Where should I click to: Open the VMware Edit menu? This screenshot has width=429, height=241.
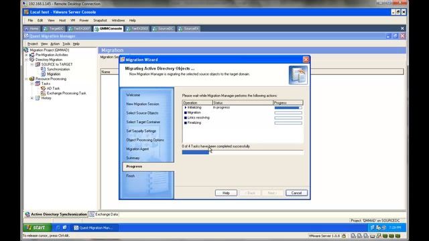point(40,21)
